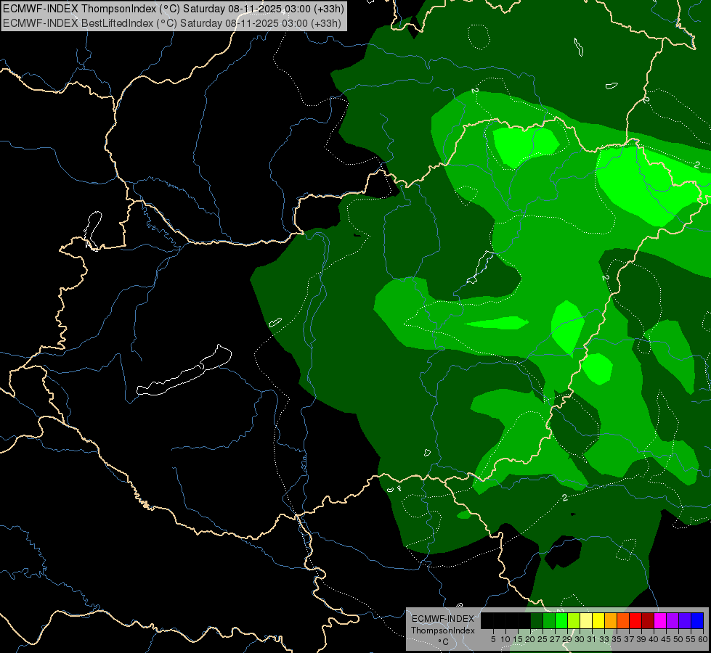Click the legend value 60

click(703, 639)
